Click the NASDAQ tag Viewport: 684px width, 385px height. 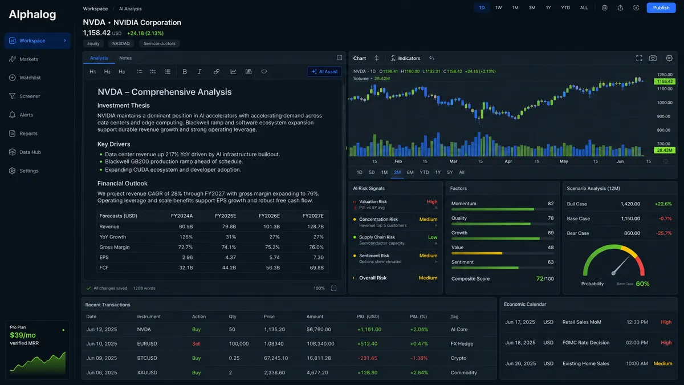pos(121,43)
